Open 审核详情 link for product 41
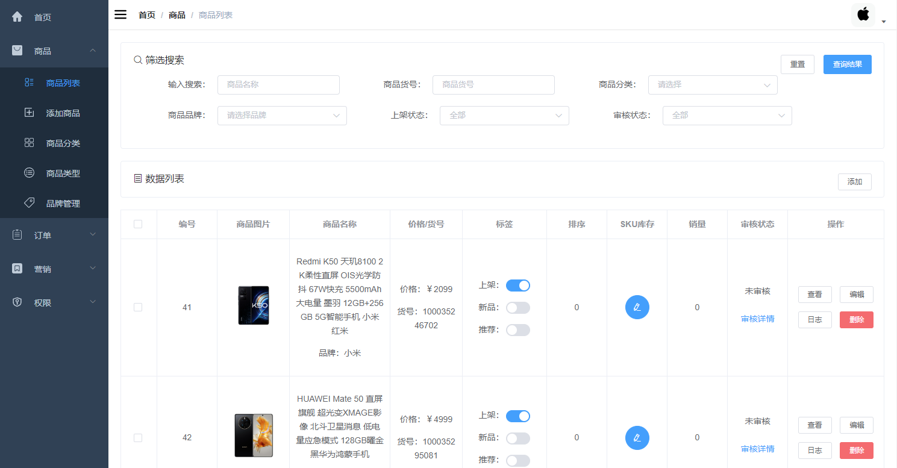 click(x=758, y=319)
